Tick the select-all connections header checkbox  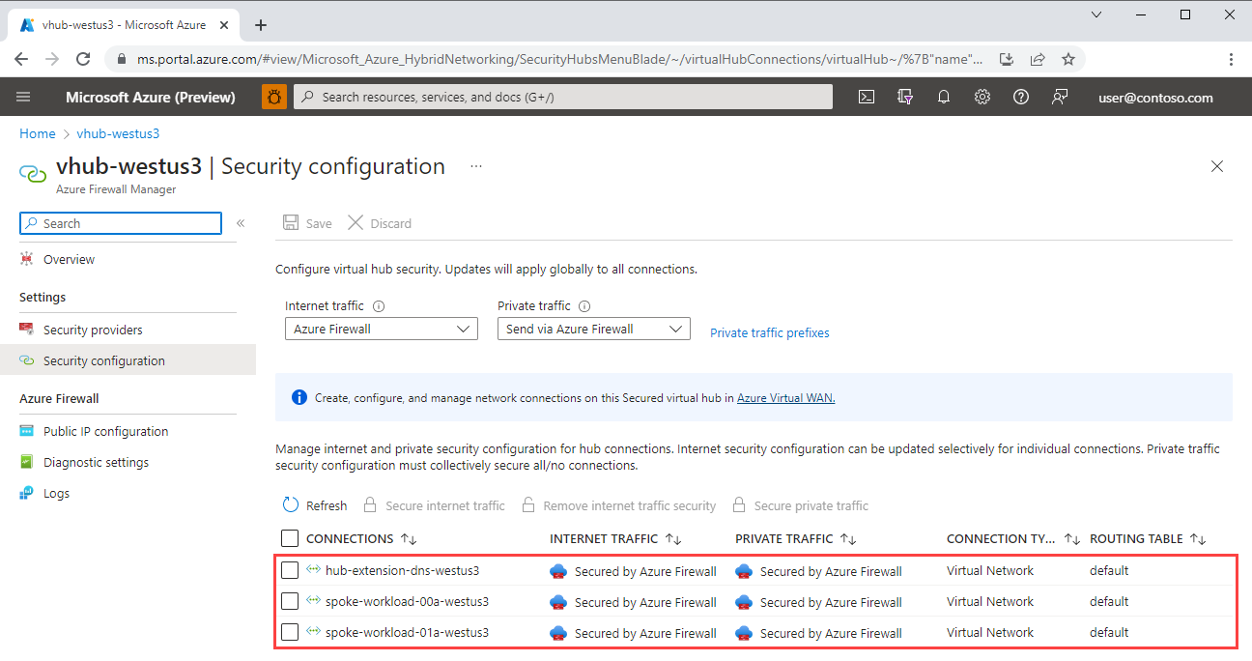coord(290,538)
